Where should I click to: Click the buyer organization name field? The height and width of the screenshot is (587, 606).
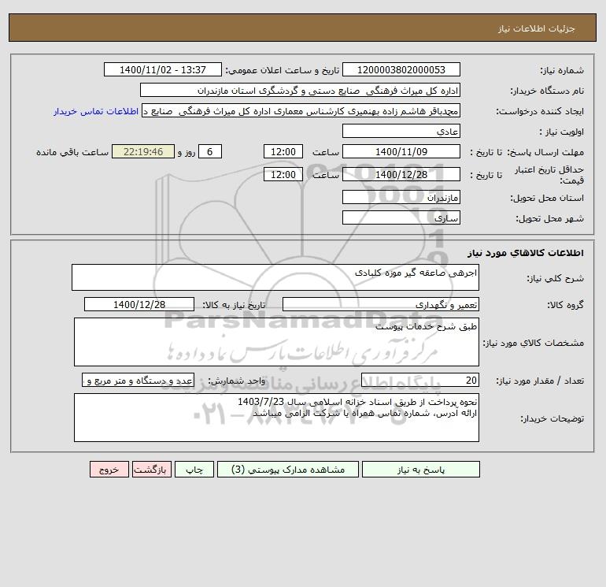point(300,90)
